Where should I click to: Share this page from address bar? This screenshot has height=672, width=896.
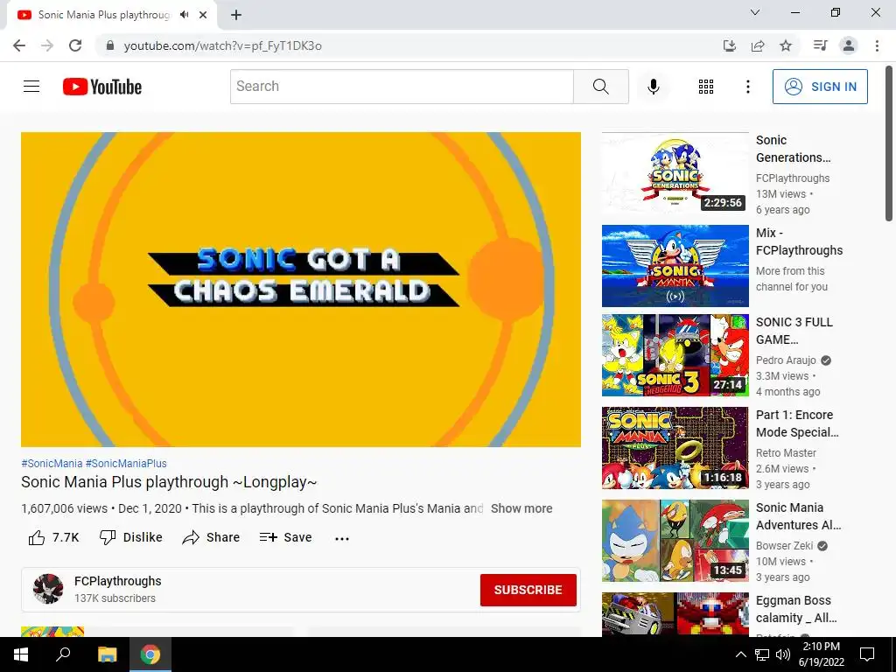point(758,45)
